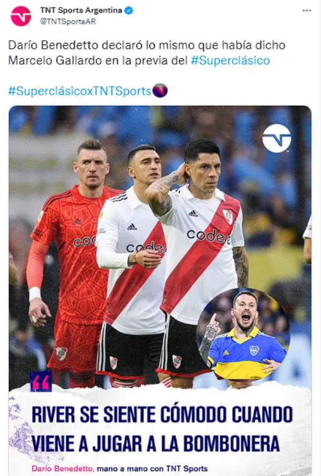The width and height of the screenshot is (321, 476).
Task: Click the goalkeeper in the red kit
Action: (72, 261)
